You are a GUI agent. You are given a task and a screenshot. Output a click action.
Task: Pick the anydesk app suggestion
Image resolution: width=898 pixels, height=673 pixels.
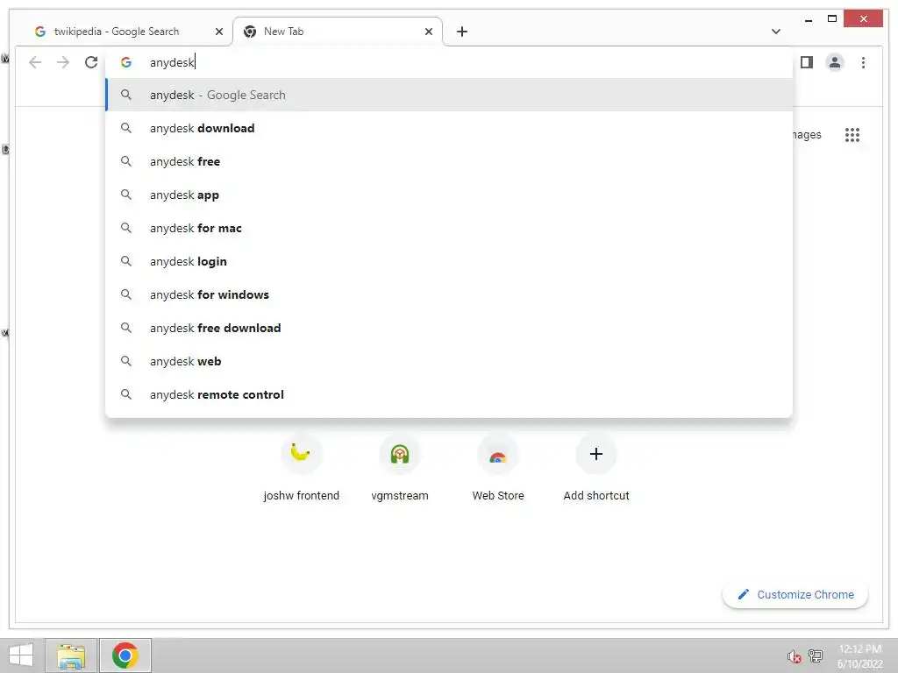450,195
